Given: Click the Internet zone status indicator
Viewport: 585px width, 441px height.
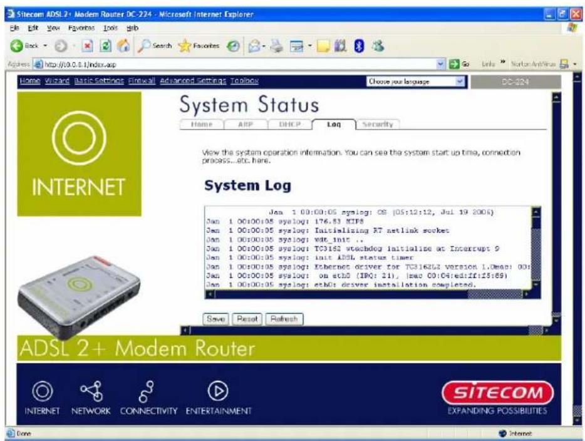Looking at the screenshot, I should [x=517, y=433].
